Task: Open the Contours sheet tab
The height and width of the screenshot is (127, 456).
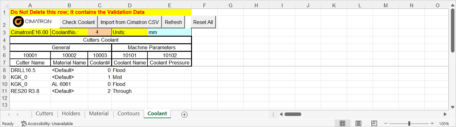Action: pyautogui.click(x=129, y=114)
